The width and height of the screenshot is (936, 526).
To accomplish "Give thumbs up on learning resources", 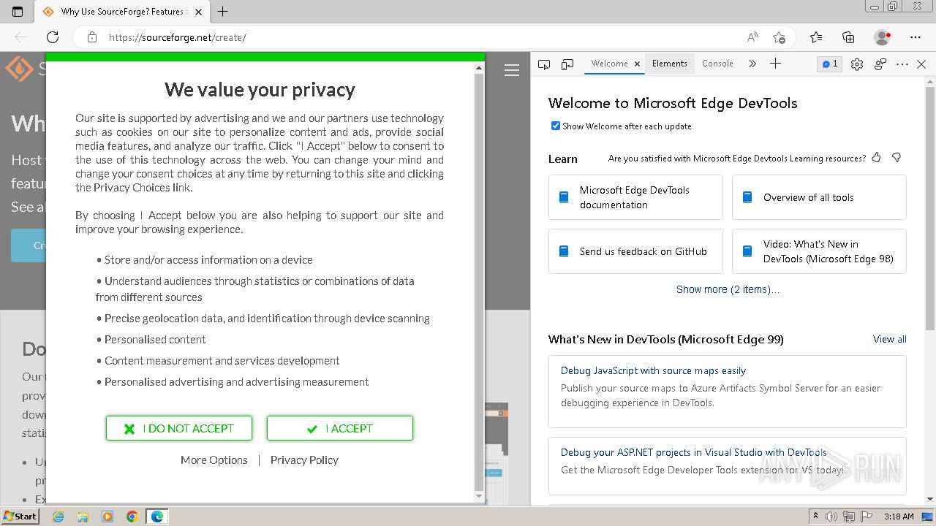I will [876, 158].
